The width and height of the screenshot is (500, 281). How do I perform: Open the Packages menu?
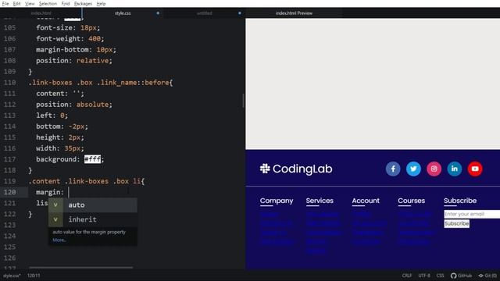[x=83, y=3]
